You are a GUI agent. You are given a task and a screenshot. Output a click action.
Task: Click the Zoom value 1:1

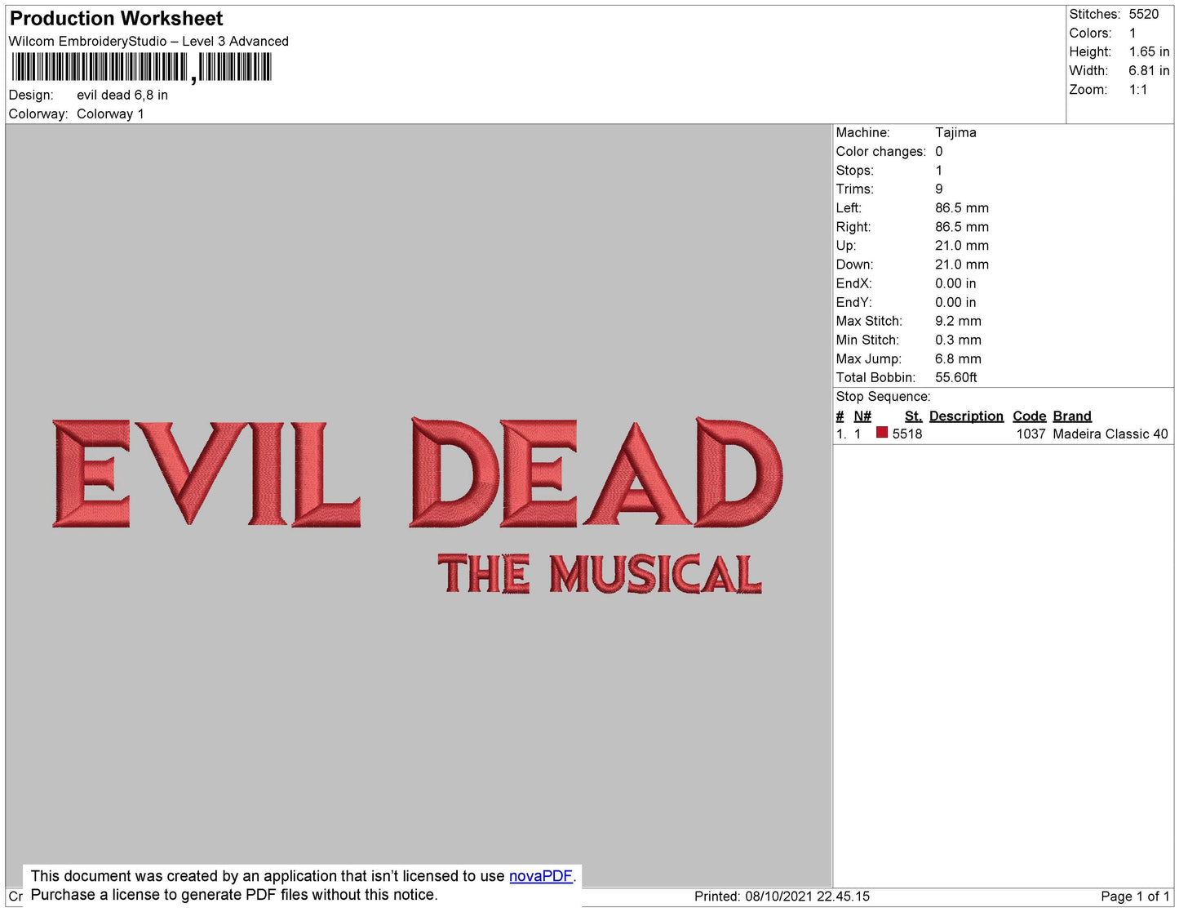click(1138, 90)
